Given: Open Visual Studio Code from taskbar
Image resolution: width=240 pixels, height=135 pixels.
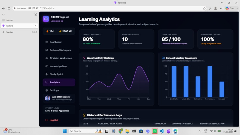Looking at the screenshot, I should 162,131.
